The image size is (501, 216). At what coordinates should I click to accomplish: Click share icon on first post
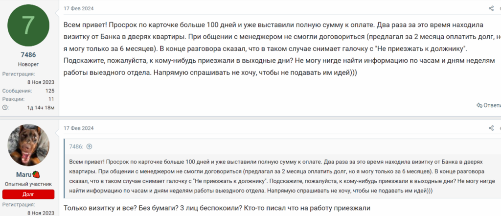[x=491, y=8]
